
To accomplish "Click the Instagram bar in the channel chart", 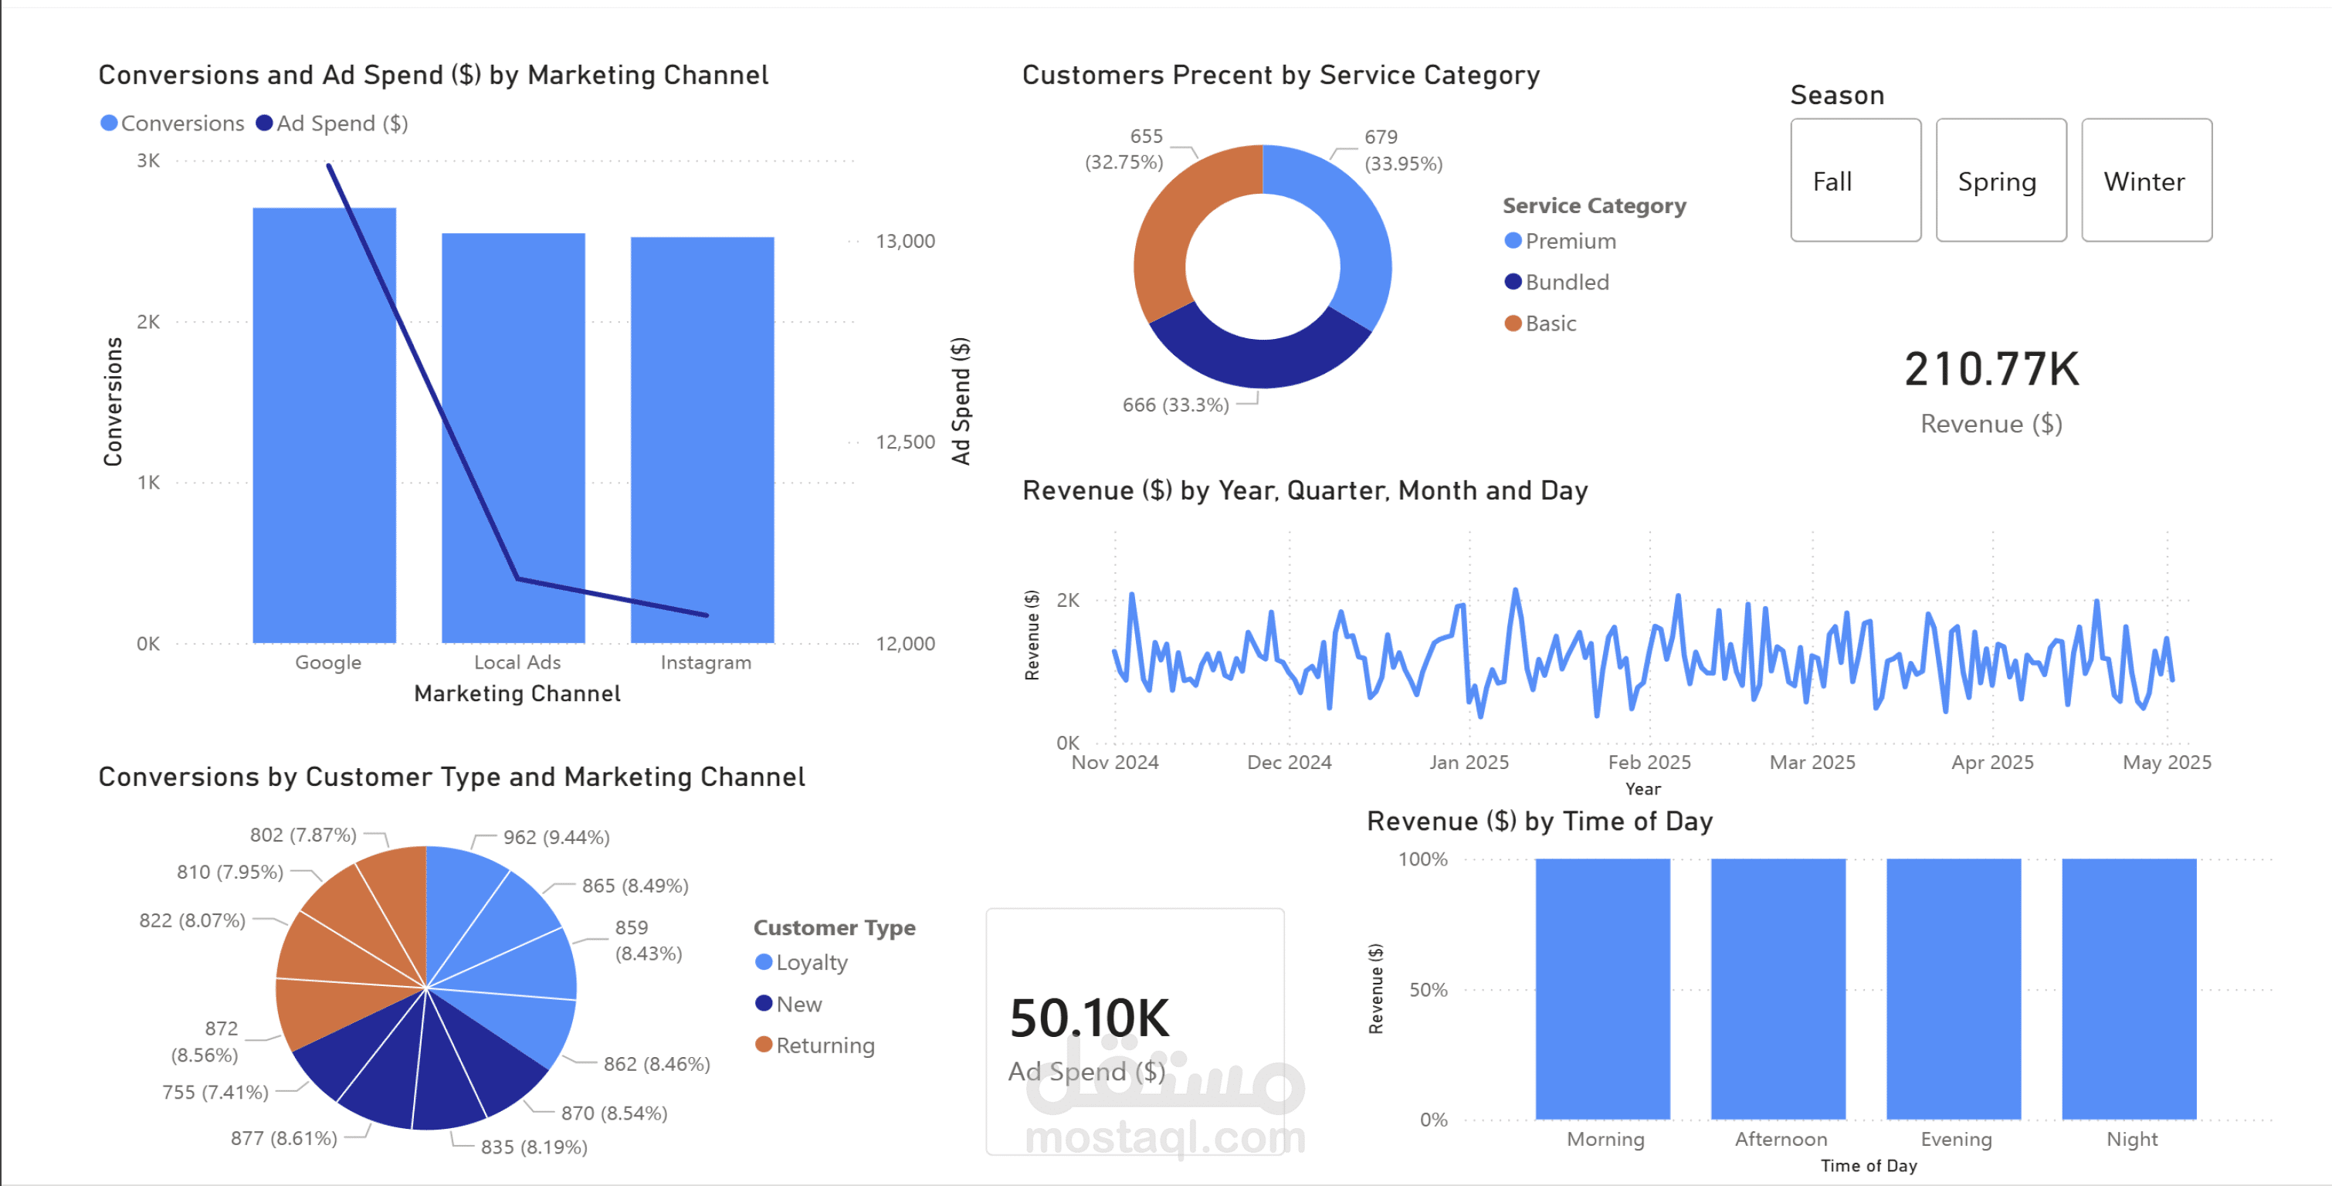I will [703, 435].
